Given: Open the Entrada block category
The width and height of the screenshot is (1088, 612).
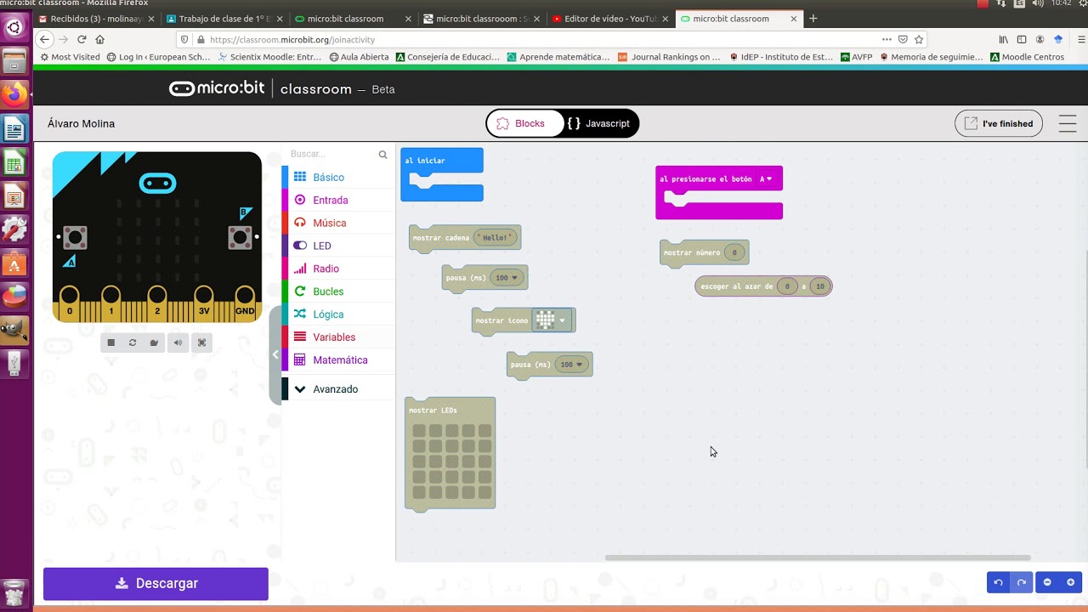Looking at the screenshot, I should click(338, 201).
